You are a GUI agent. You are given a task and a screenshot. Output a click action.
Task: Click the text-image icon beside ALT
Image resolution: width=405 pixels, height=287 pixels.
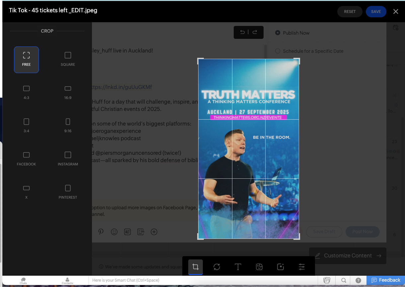pos(141,232)
